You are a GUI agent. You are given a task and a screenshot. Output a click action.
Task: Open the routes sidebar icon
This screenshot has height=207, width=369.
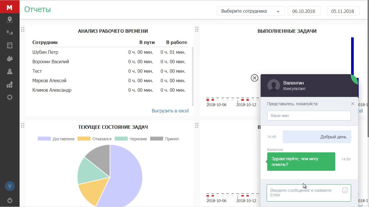[x=10, y=32]
